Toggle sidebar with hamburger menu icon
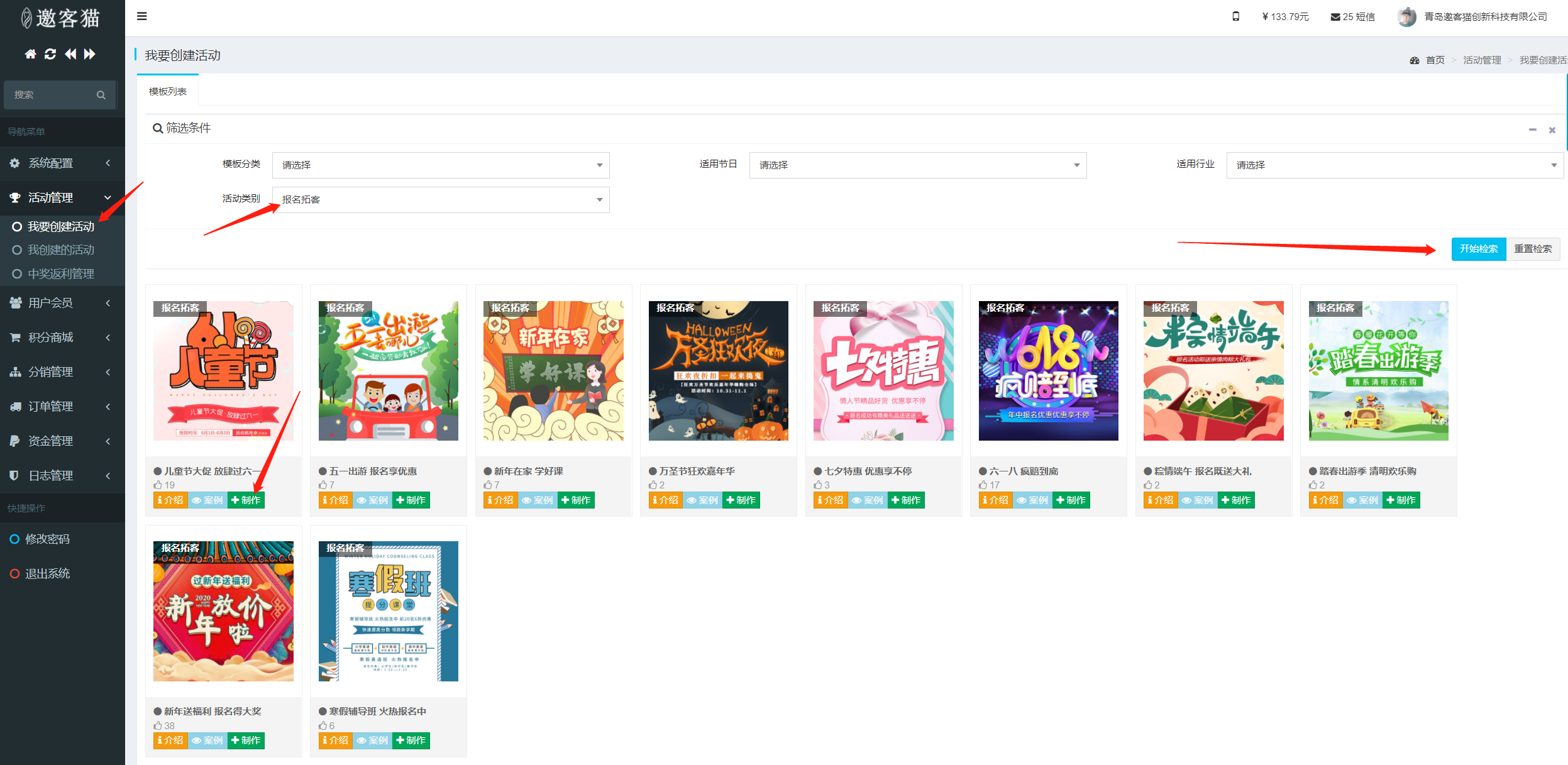The height and width of the screenshot is (765, 1568). click(142, 16)
